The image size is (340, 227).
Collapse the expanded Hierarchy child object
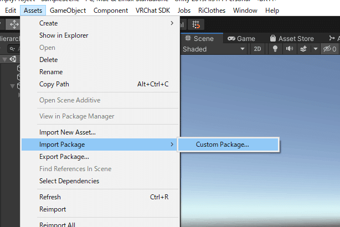[x=12, y=86]
